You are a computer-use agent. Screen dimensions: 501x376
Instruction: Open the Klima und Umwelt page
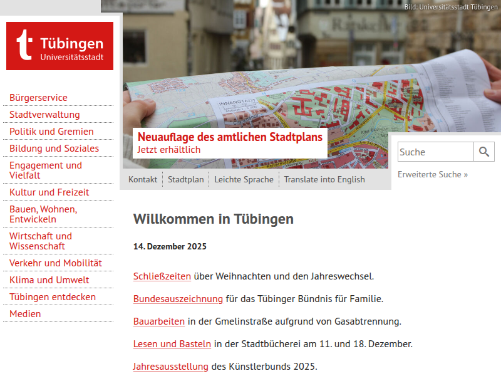click(x=45, y=280)
